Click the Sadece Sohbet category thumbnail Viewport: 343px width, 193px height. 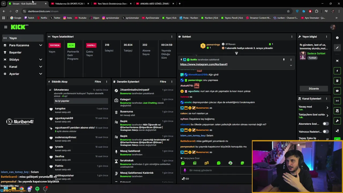point(303,56)
